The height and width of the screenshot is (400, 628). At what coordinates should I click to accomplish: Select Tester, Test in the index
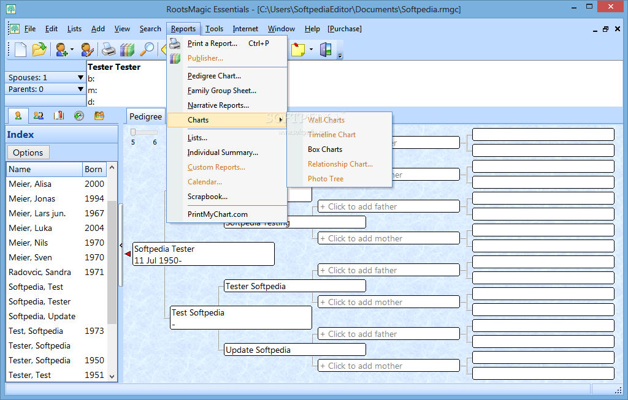tap(56, 375)
